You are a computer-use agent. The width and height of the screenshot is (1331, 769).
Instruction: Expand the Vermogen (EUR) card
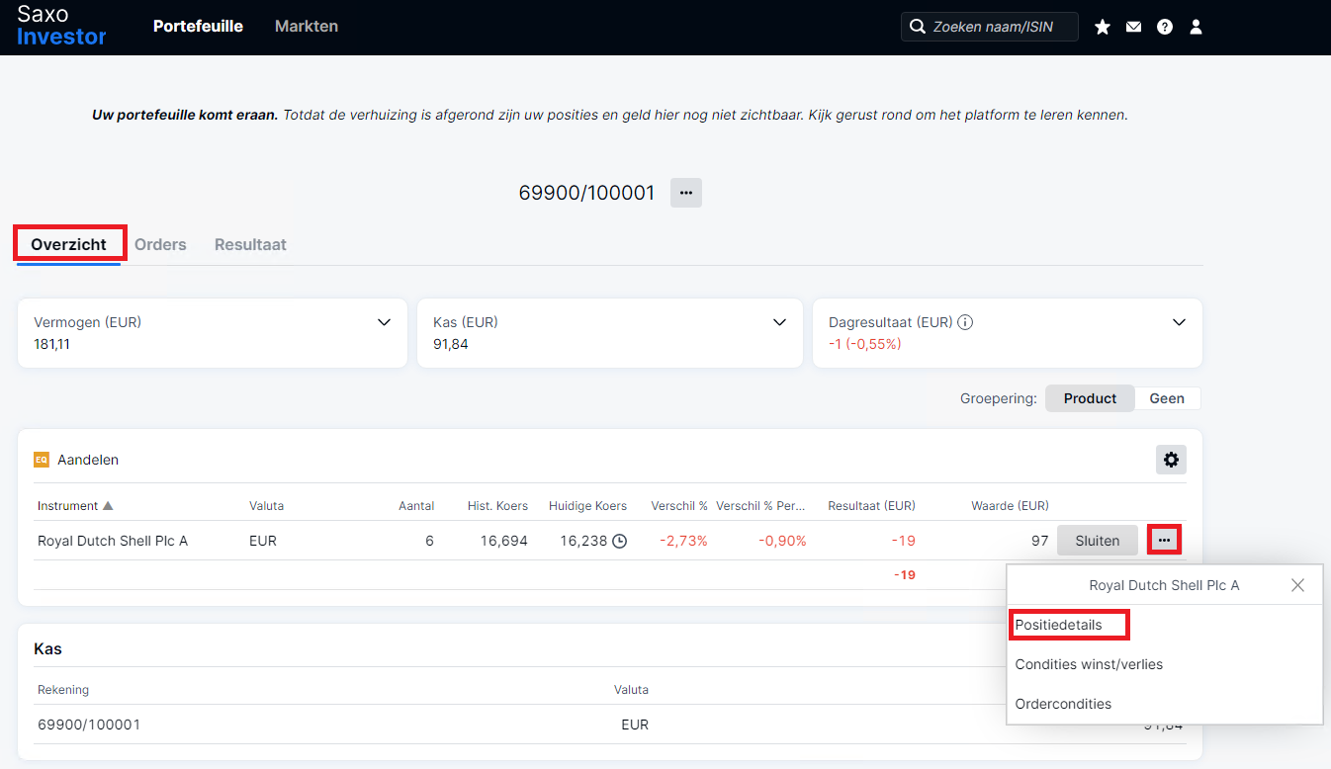click(384, 322)
